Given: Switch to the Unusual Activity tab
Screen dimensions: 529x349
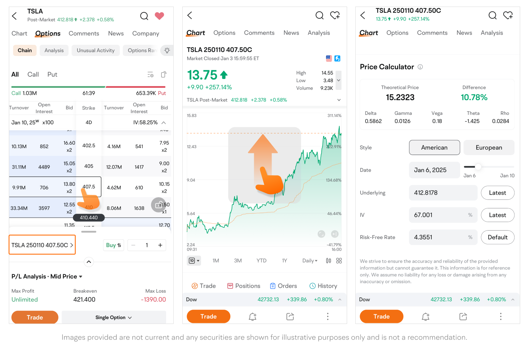Looking at the screenshot, I should 96,50.
